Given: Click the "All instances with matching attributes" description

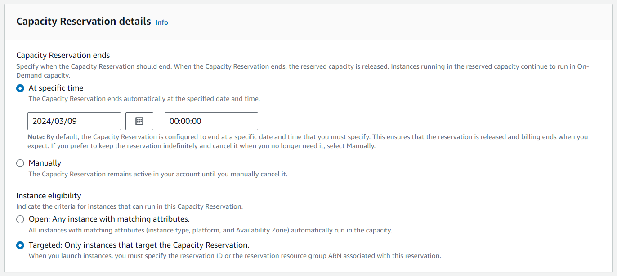Looking at the screenshot, I should [x=210, y=230].
